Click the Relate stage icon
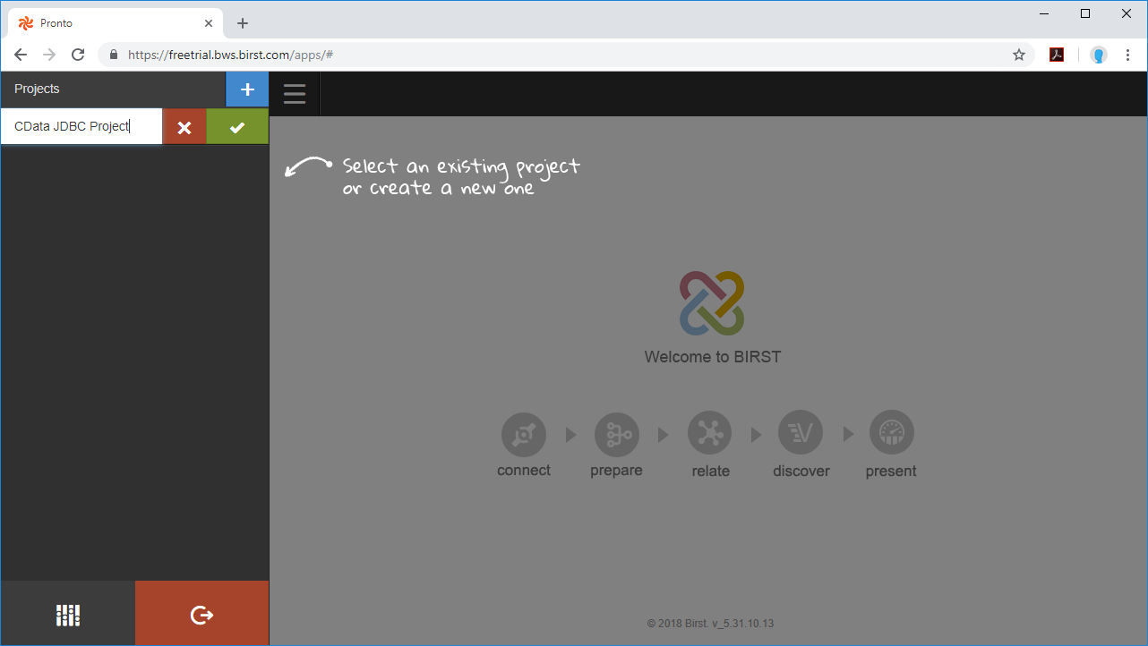The image size is (1148, 646). (x=709, y=433)
